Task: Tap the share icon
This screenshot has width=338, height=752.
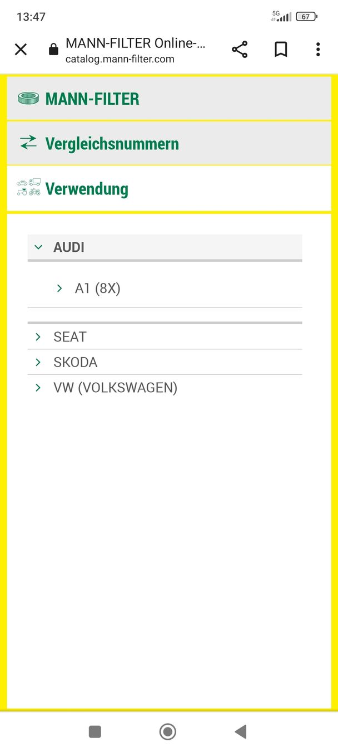Action: pos(240,50)
